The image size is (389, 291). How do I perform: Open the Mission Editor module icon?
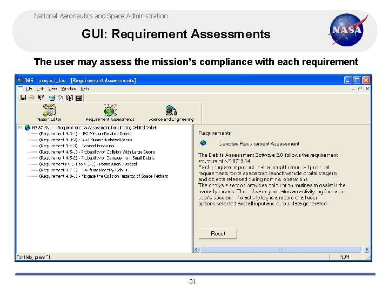(49, 110)
